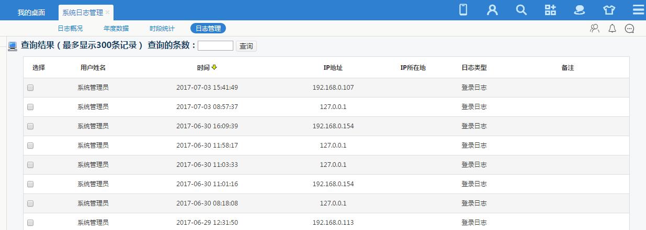Image resolution: width=646 pixels, height=230 pixels.
Task: Check the box for 2017-07-03 15:41:49 record
Action: pyautogui.click(x=30, y=88)
